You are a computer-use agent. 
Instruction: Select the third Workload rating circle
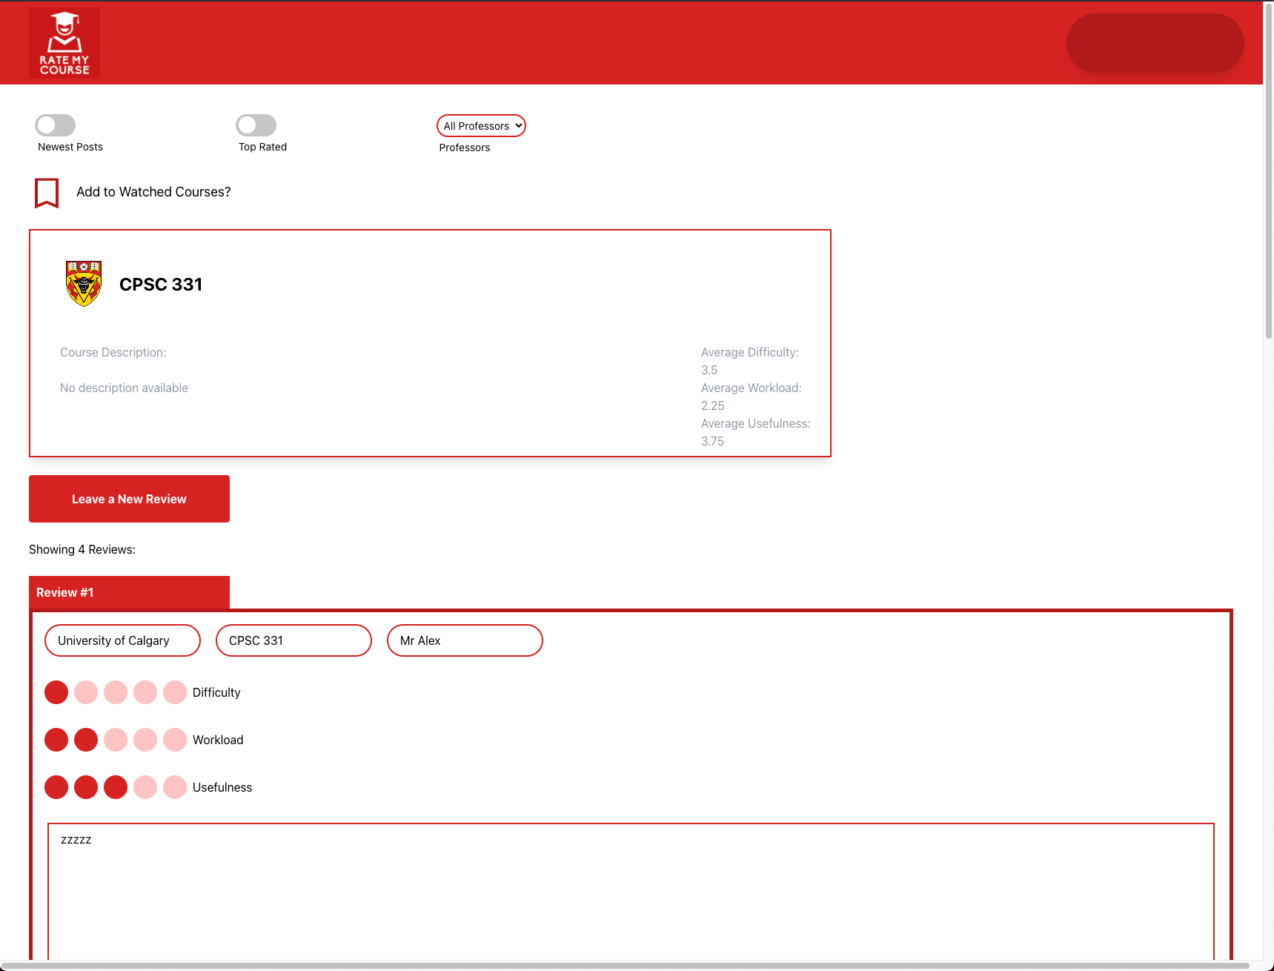coord(116,740)
